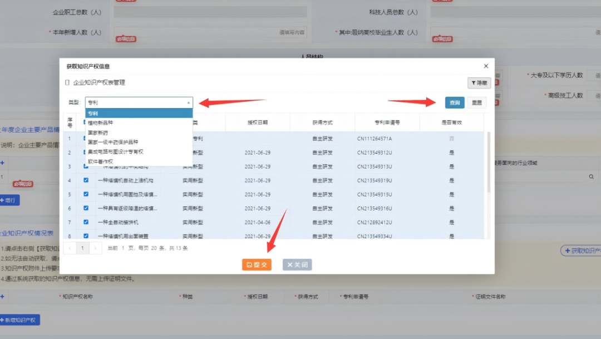Uncheck row 7 全自动摊饼机 checkbox

(x=86, y=222)
